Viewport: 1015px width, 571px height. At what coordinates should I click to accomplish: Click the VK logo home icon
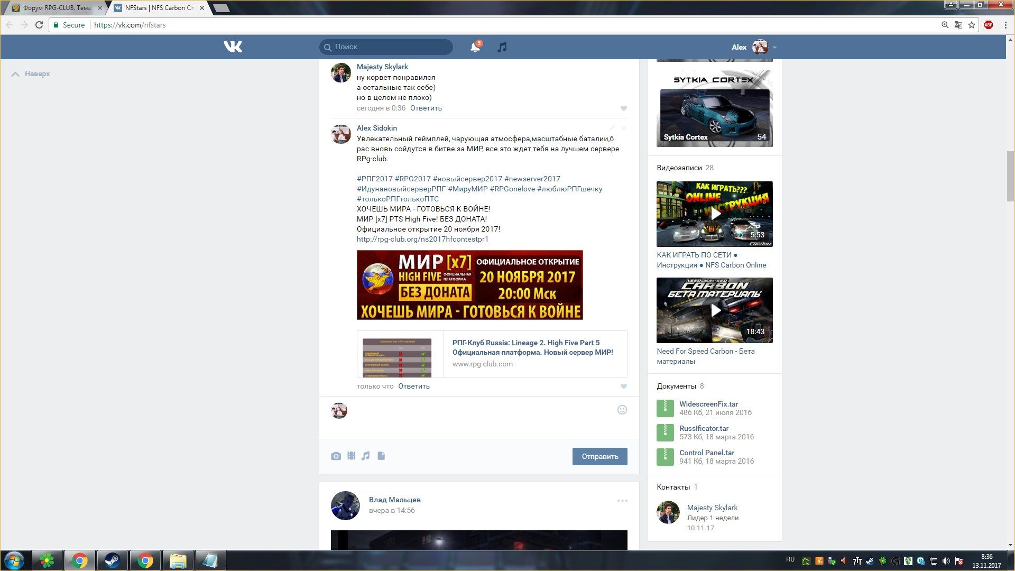[233, 47]
